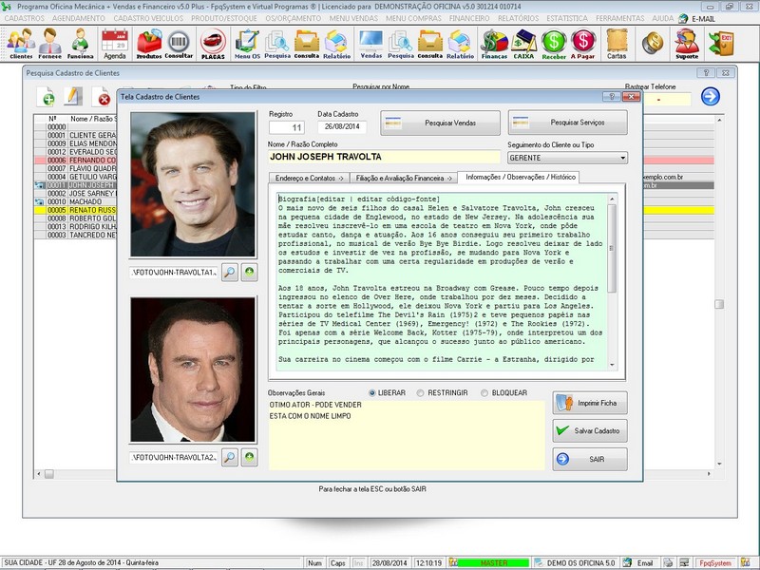Viewport: 760px width, 570px height.
Task: Expand the Segmento do Cliente dropdown
Action: pos(621,158)
